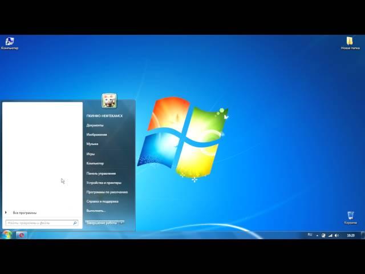Viewport: 365px width, 274px height.
Task: Open the volume speaker tray icon
Action: point(336,236)
